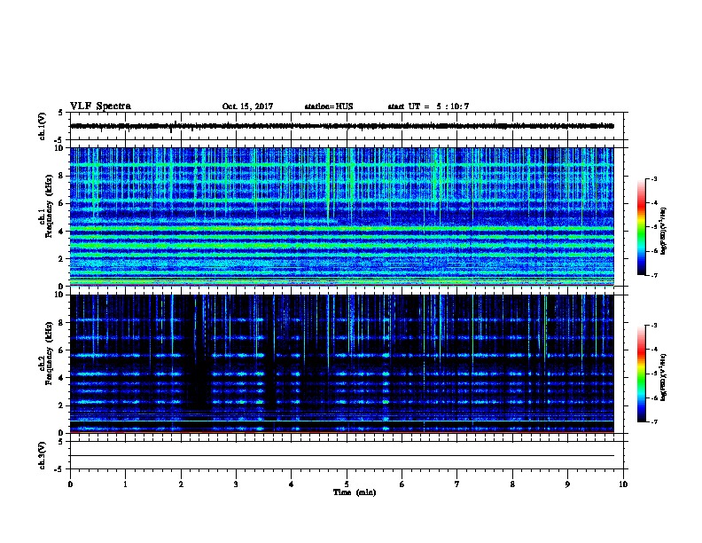Click the ch.2 "Frequency (kHz)" axis label
The image size is (702, 543).
pyautogui.click(x=49, y=353)
